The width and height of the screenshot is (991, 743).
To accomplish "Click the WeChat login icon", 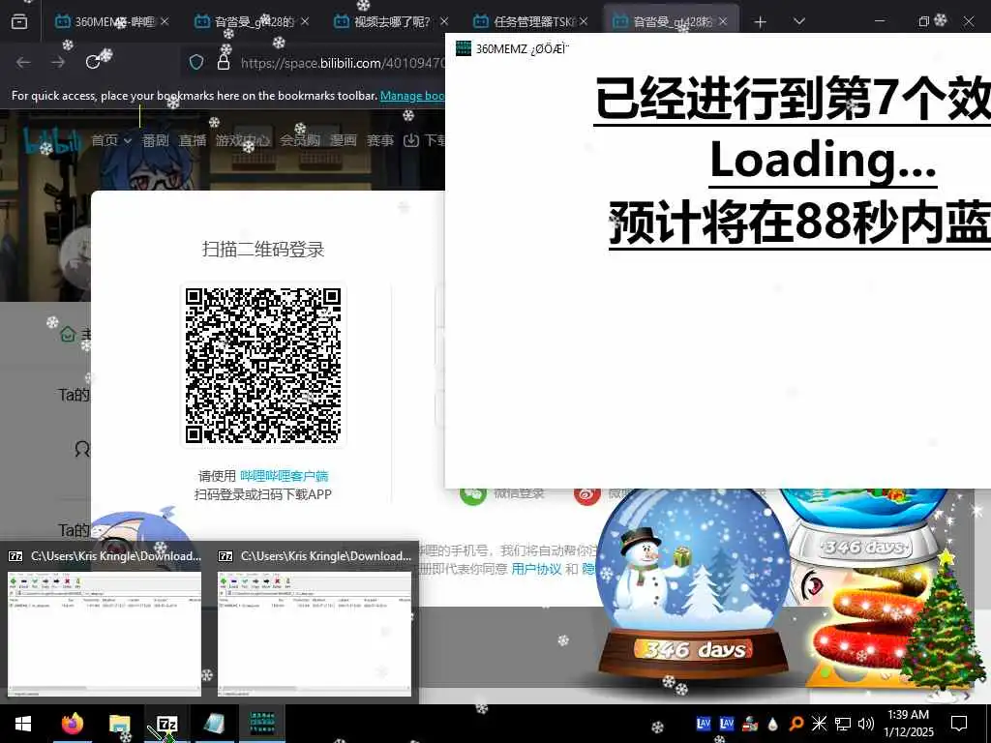I will (473, 494).
